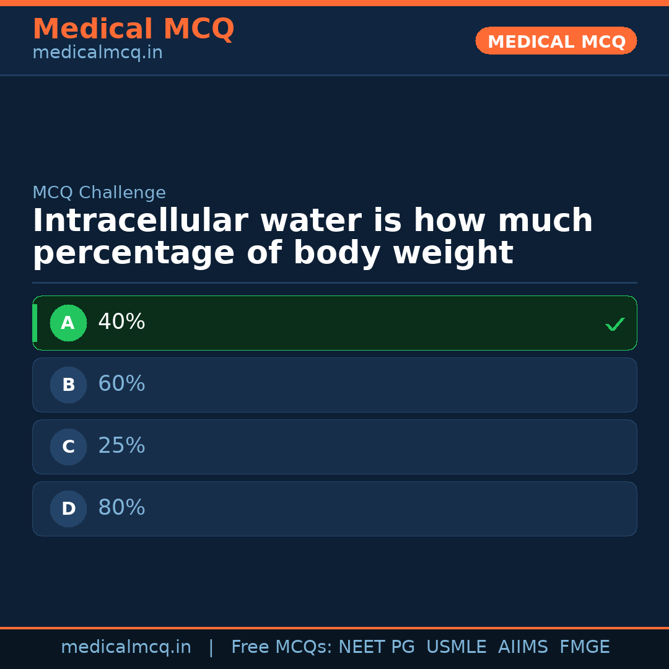The height and width of the screenshot is (669, 669).
Task: Open the Medical MCQ header title
Action: coord(133,29)
